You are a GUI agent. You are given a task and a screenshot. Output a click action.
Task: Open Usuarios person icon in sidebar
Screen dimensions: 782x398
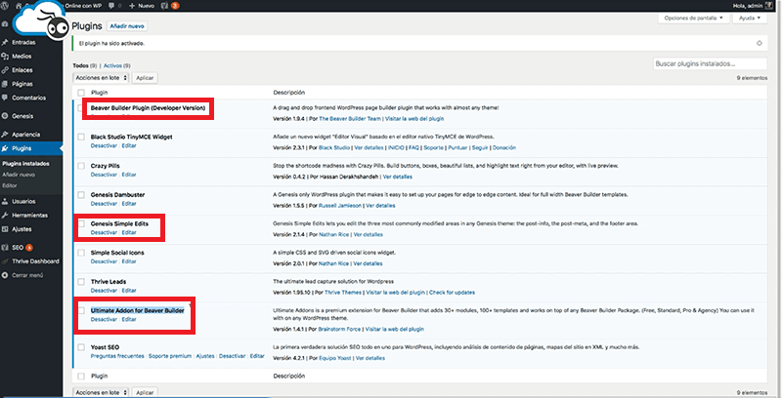point(5,202)
